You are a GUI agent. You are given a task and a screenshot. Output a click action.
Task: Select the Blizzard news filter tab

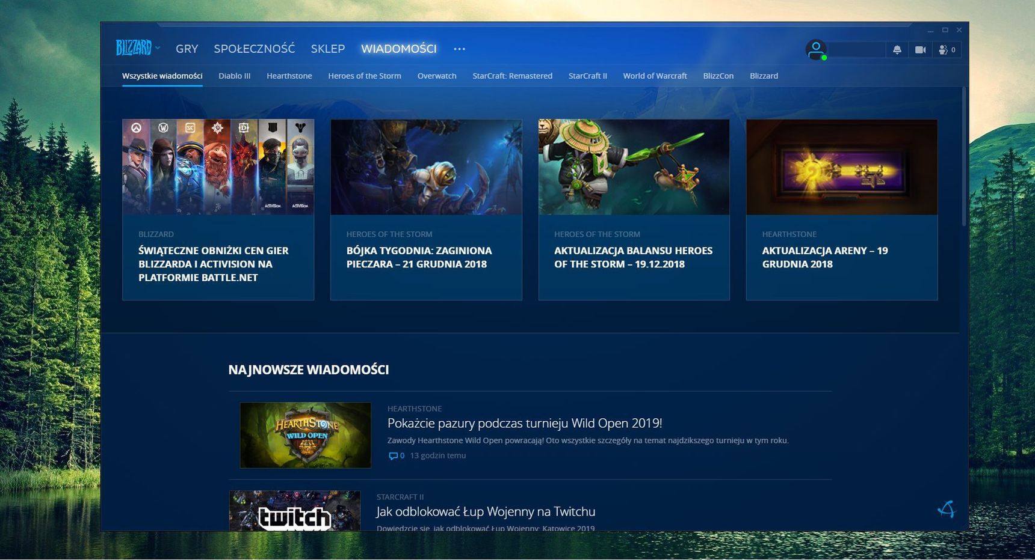coord(764,76)
